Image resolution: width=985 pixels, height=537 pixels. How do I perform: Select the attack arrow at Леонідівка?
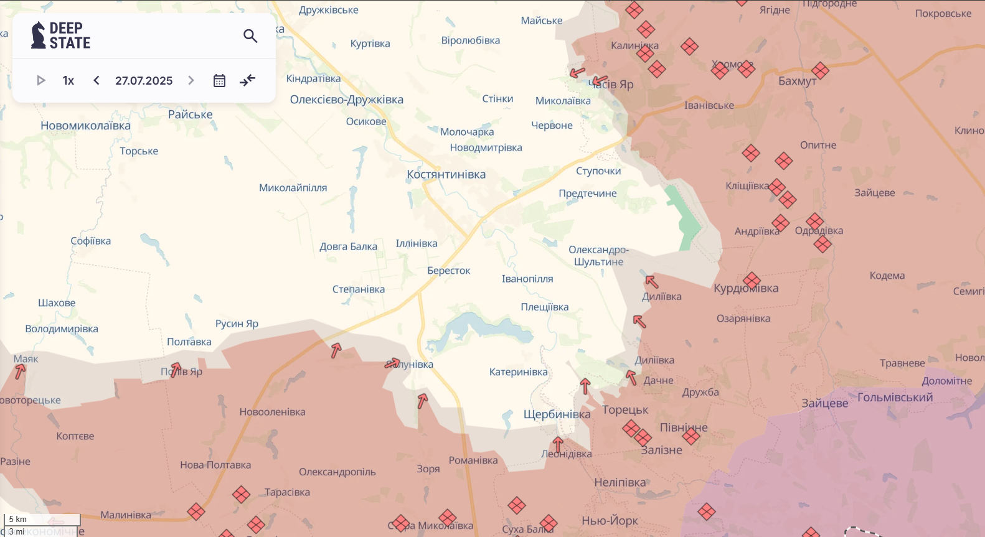[x=558, y=444]
